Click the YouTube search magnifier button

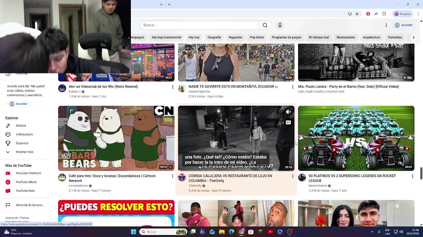[265, 25]
